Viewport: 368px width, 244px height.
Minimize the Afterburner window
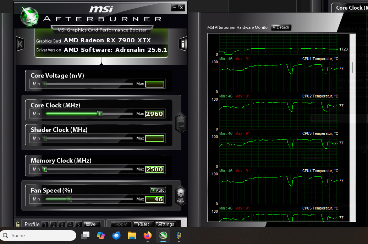point(174,7)
